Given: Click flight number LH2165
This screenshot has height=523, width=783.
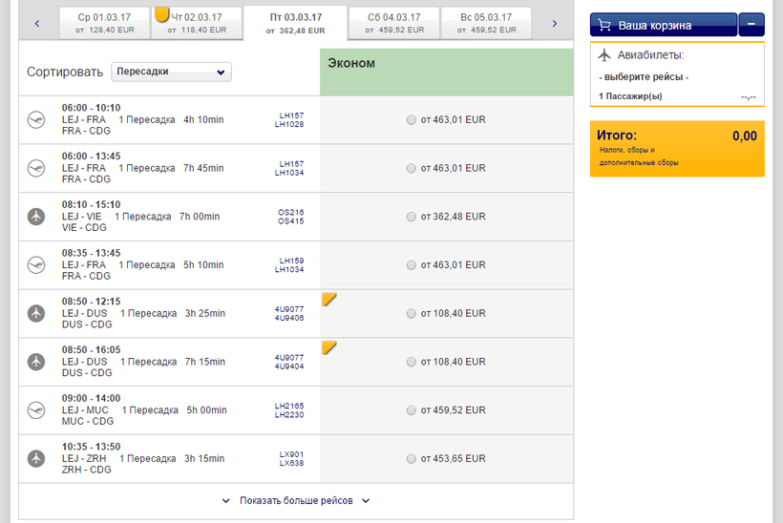Looking at the screenshot, I should 289,406.
